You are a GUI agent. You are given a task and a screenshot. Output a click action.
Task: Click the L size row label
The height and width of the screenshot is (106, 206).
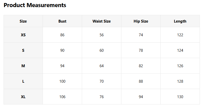[23, 81]
